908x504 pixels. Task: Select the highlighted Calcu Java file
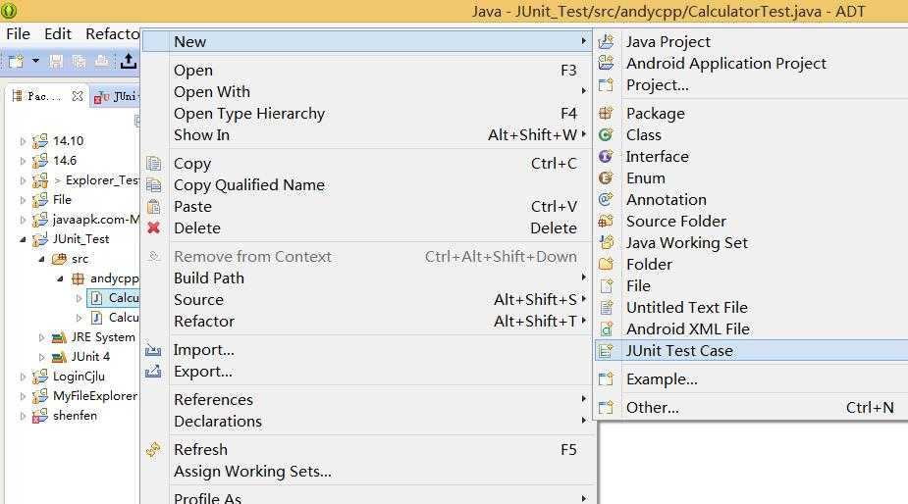(115, 298)
